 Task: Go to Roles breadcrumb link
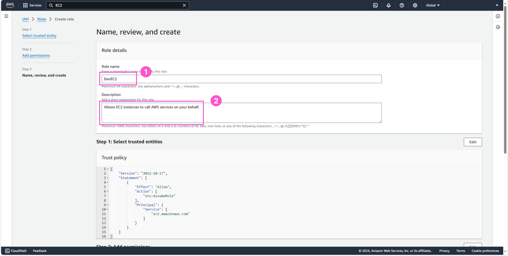(x=42, y=19)
